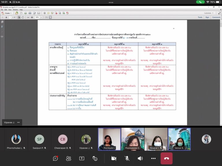Click Phornchulee L. participant avatar
Viewport: 222px width, 166px height.
pyautogui.click(x=16, y=139)
